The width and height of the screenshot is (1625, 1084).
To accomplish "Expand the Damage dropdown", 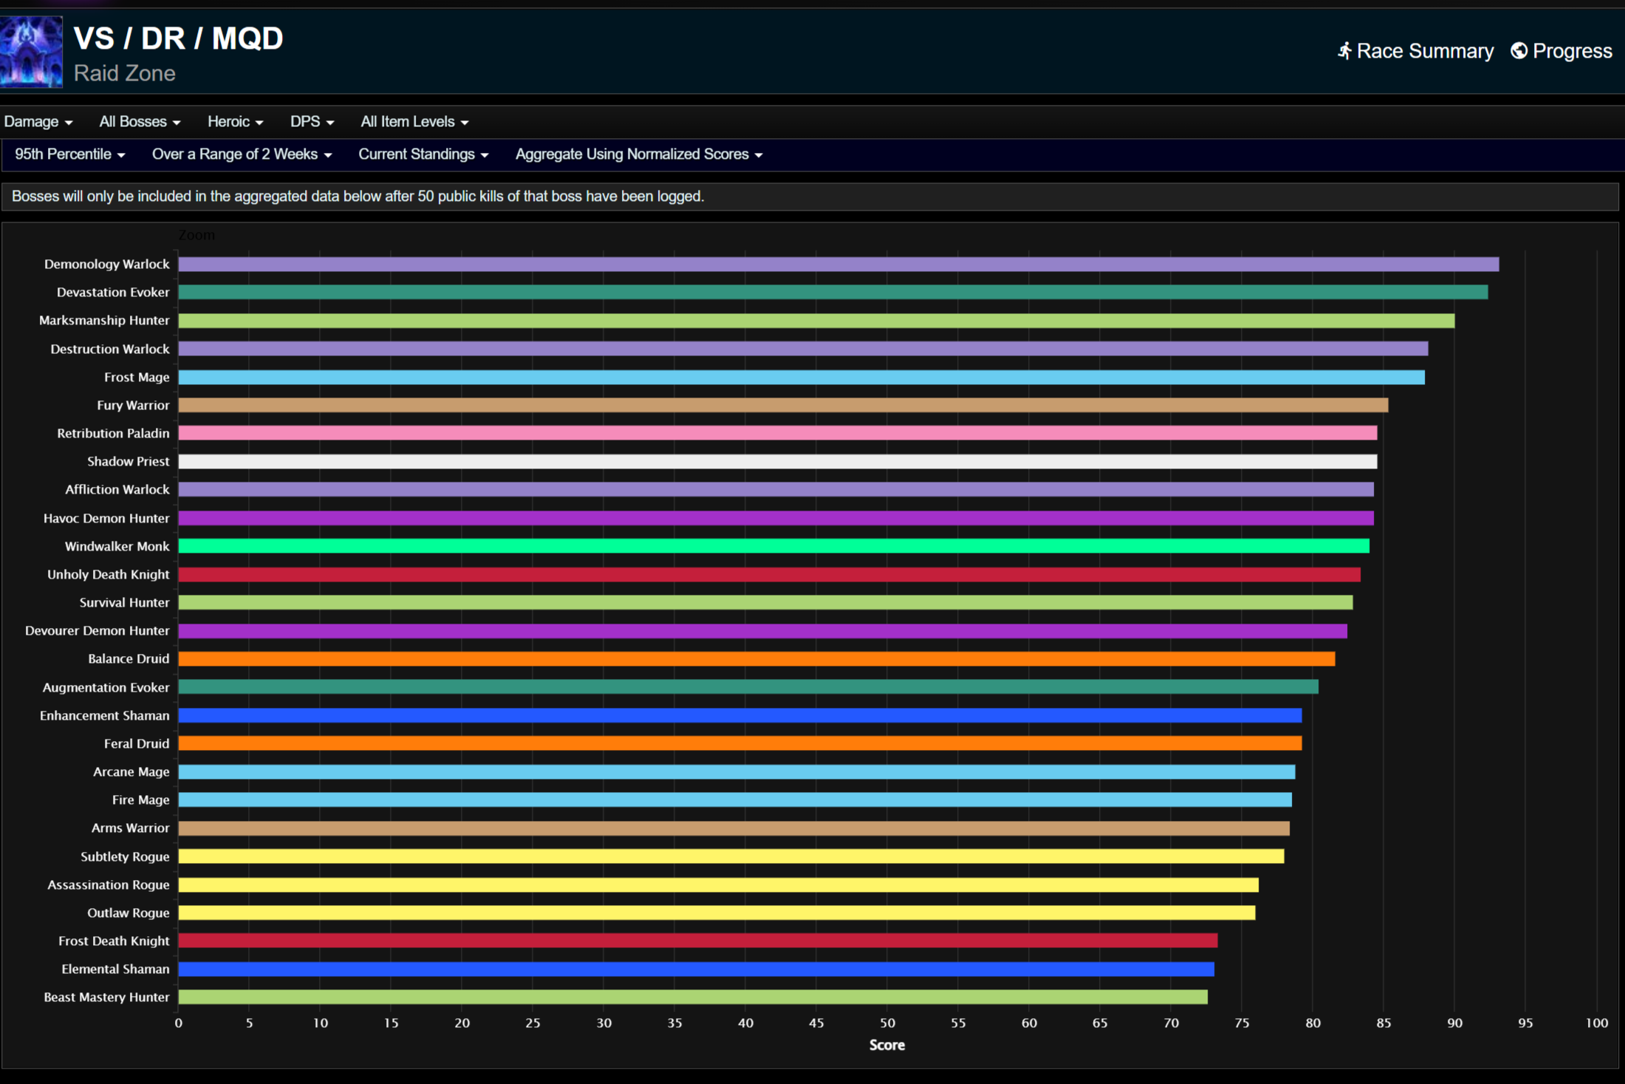I will [38, 122].
